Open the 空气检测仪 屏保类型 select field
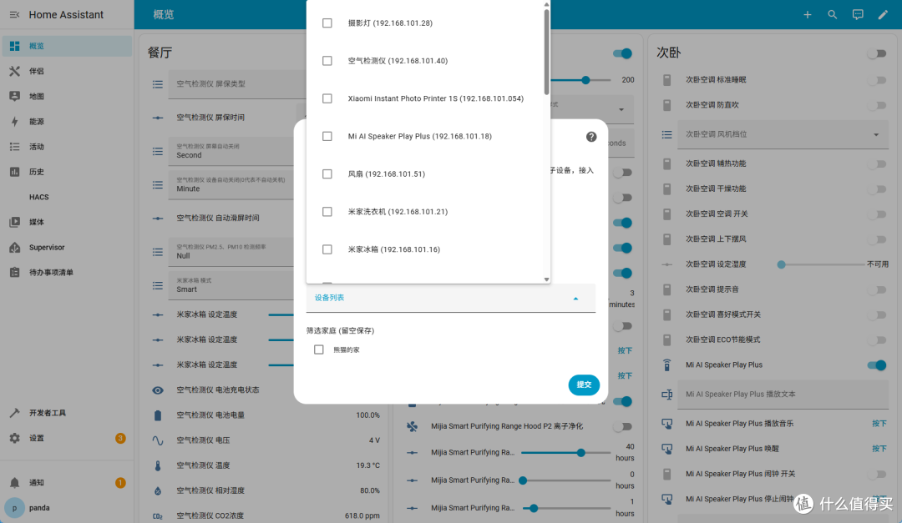 click(x=237, y=84)
